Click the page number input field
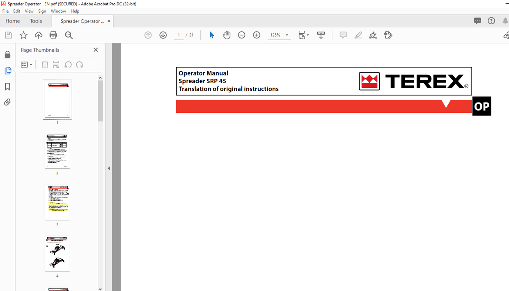Image resolution: width=509 pixels, height=291 pixels. (x=179, y=35)
